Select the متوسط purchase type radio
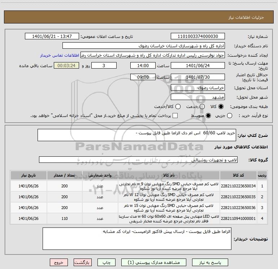 coord(208,116)
